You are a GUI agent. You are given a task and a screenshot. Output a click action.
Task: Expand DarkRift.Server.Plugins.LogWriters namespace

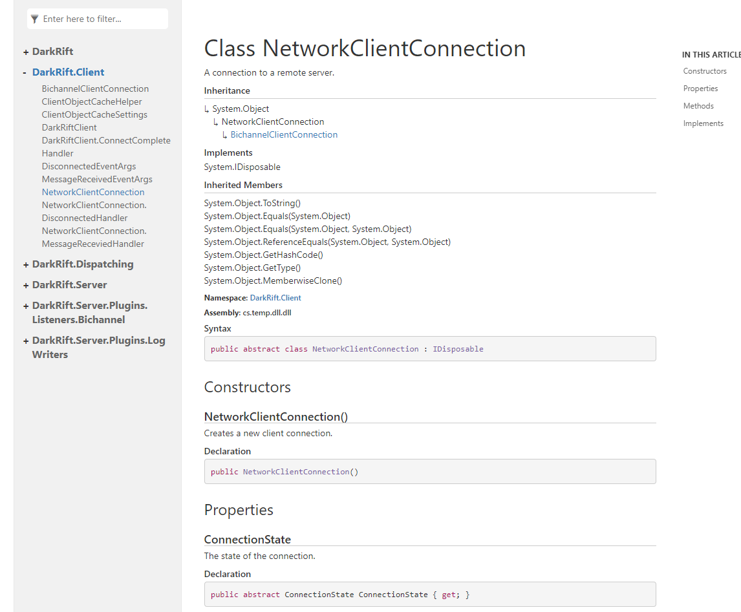click(26, 341)
